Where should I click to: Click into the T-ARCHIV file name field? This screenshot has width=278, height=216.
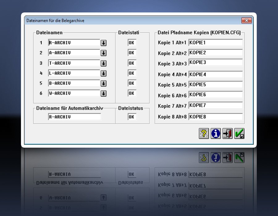(74, 63)
